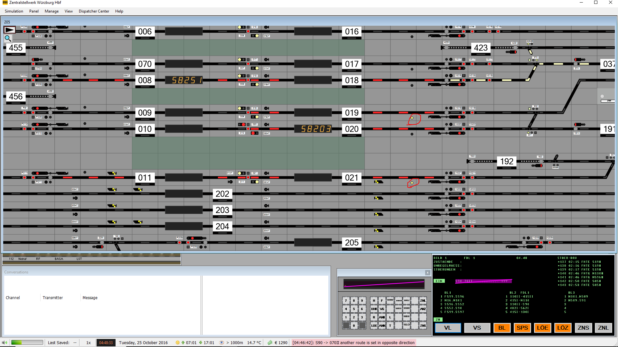This screenshot has width=618, height=347.
Task: Click the blue-outlined VL button
Action: tap(448, 328)
